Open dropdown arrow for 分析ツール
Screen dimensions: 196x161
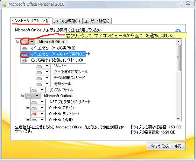pos(47,84)
